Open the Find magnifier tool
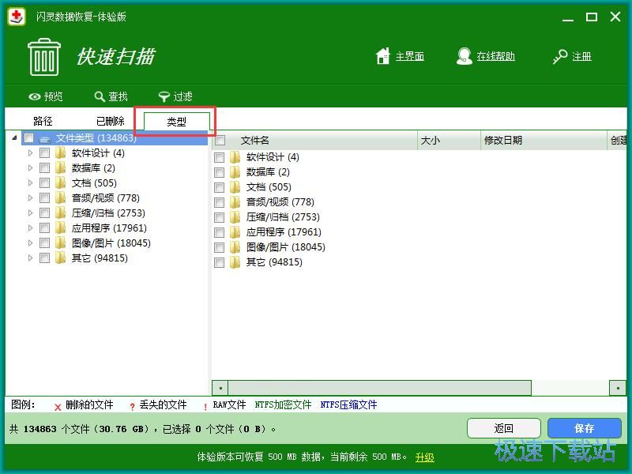This screenshot has width=632, height=474. 100,96
